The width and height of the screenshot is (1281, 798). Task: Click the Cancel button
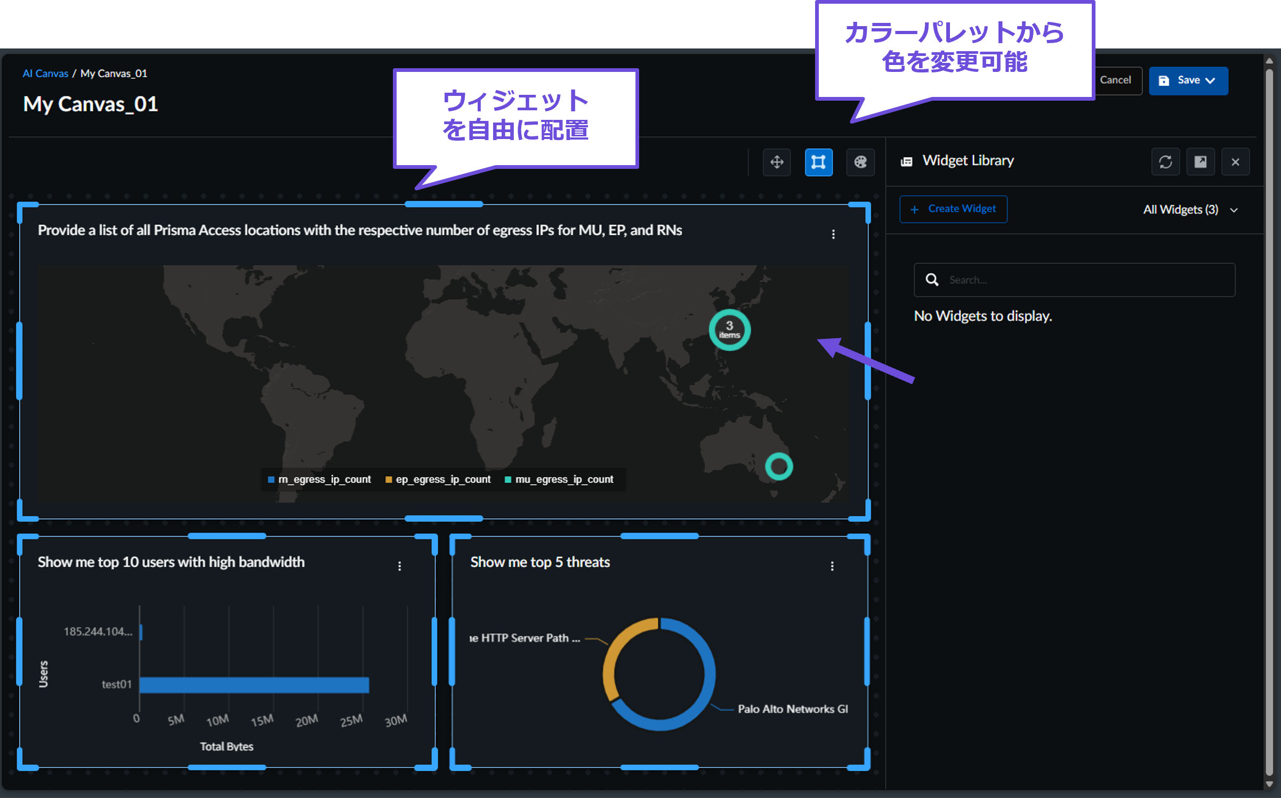pyautogui.click(x=1115, y=80)
